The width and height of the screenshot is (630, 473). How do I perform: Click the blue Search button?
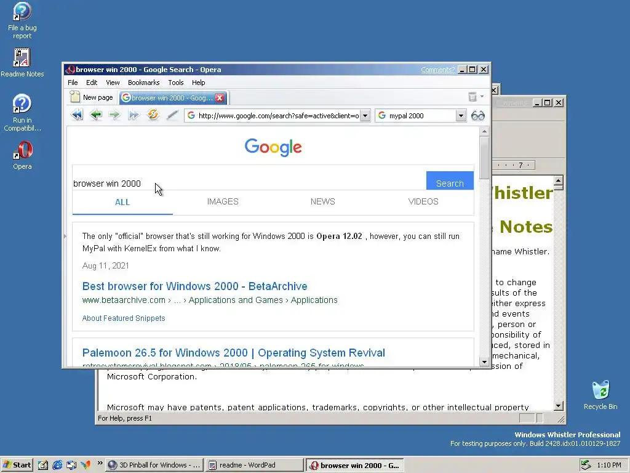click(x=450, y=180)
